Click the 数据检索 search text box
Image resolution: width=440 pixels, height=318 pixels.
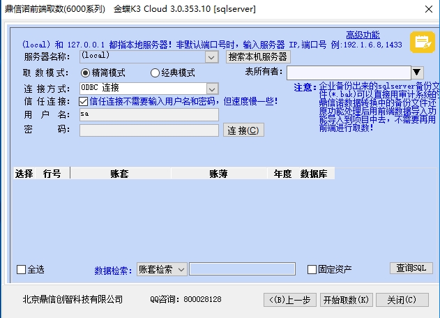click(x=242, y=269)
